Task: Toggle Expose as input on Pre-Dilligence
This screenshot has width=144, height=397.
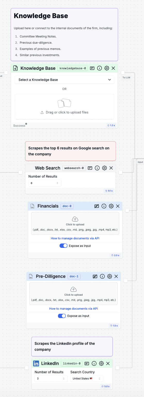Action: (62, 316)
